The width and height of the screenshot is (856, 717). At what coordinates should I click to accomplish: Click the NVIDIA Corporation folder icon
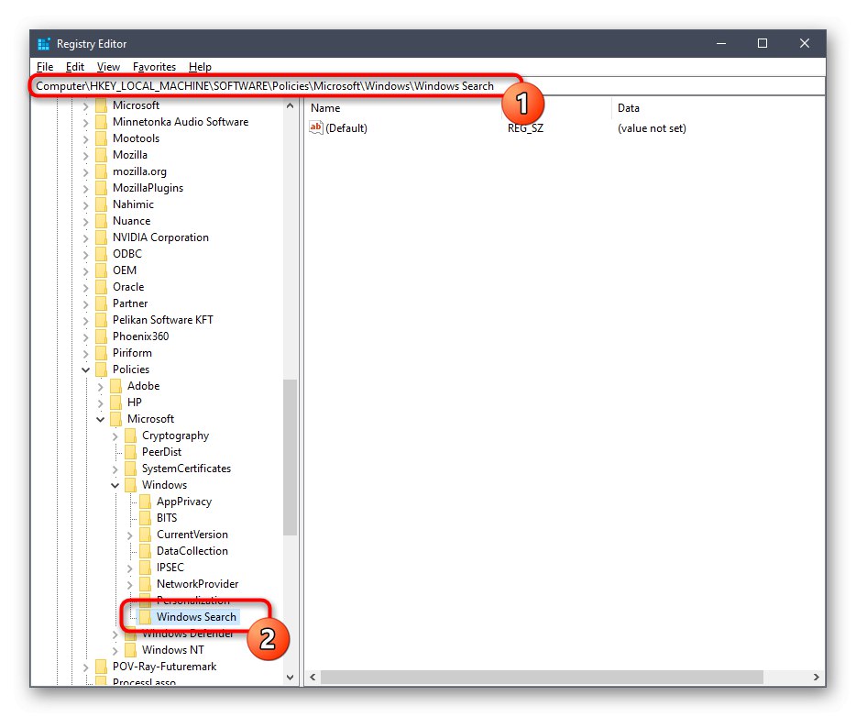coord(101,237)
